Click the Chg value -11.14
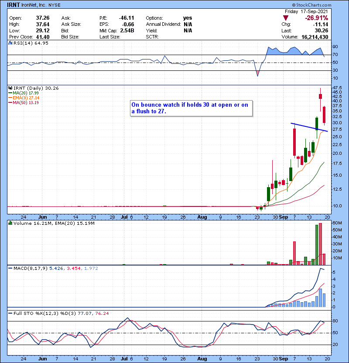 click(x=321, y=24)
